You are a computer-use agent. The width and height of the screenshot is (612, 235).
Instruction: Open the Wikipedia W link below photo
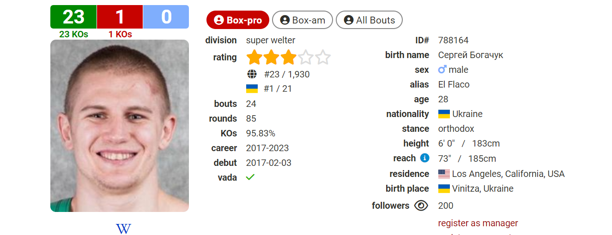pyautogui.click(x=123, y=229)
